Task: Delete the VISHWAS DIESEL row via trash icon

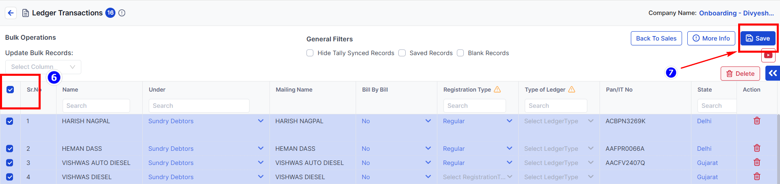Action: pyautogui.click(x=757, y=177)
